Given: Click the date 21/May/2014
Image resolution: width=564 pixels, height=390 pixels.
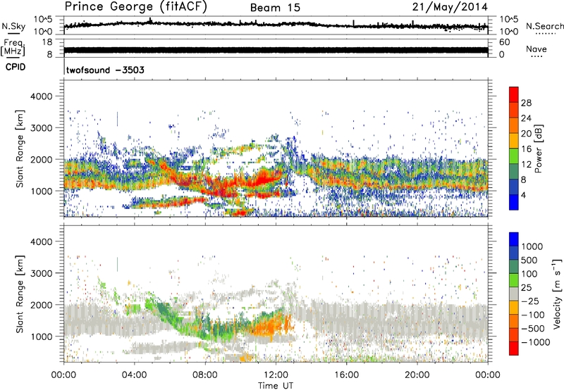Looking at the screenshot, I should coord(450,7).
